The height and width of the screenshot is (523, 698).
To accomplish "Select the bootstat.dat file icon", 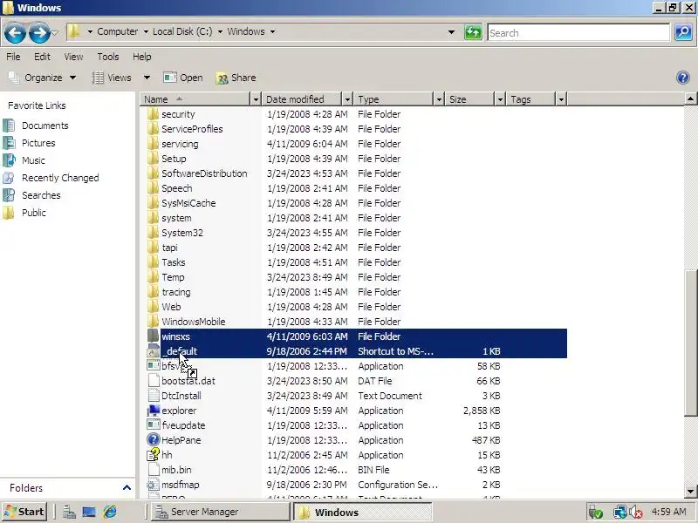I will coord(154,381).
